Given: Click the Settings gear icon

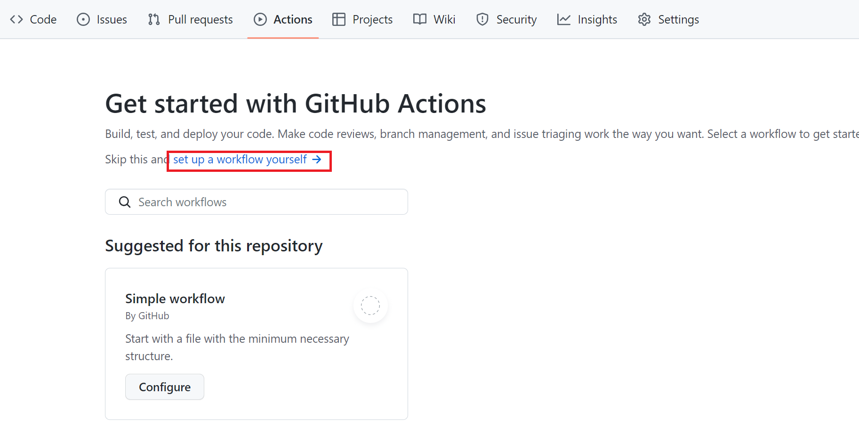Looking at the screenshot, I should 644,19.
